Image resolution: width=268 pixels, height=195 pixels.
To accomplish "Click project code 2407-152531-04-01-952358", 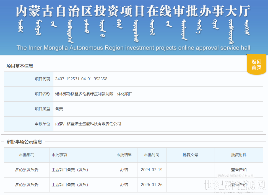I will 81,79.
